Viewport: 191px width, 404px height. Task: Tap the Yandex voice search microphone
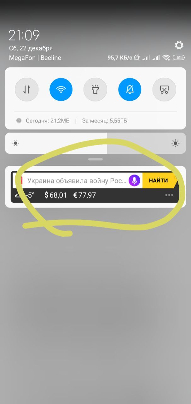(134, 181)
